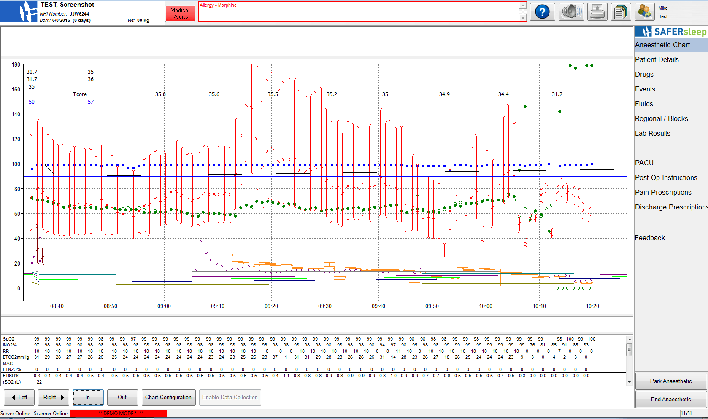Open the stacked documents icon

pos(620,12)
